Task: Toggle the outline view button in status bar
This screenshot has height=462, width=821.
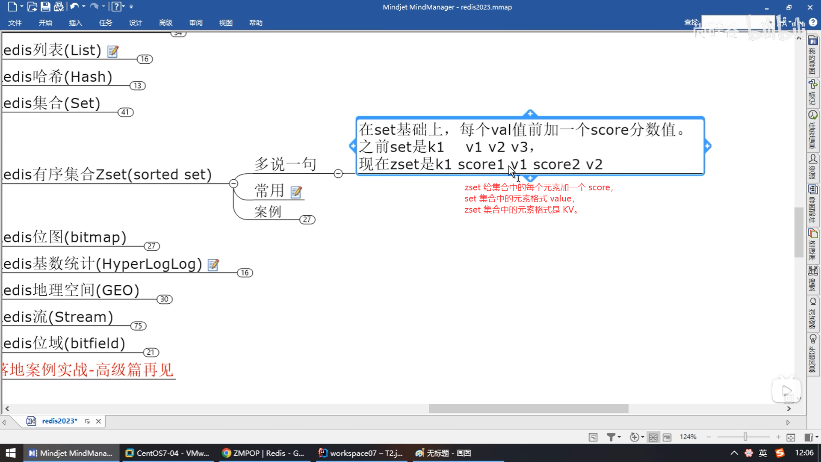Action: [x=667, y=437]
